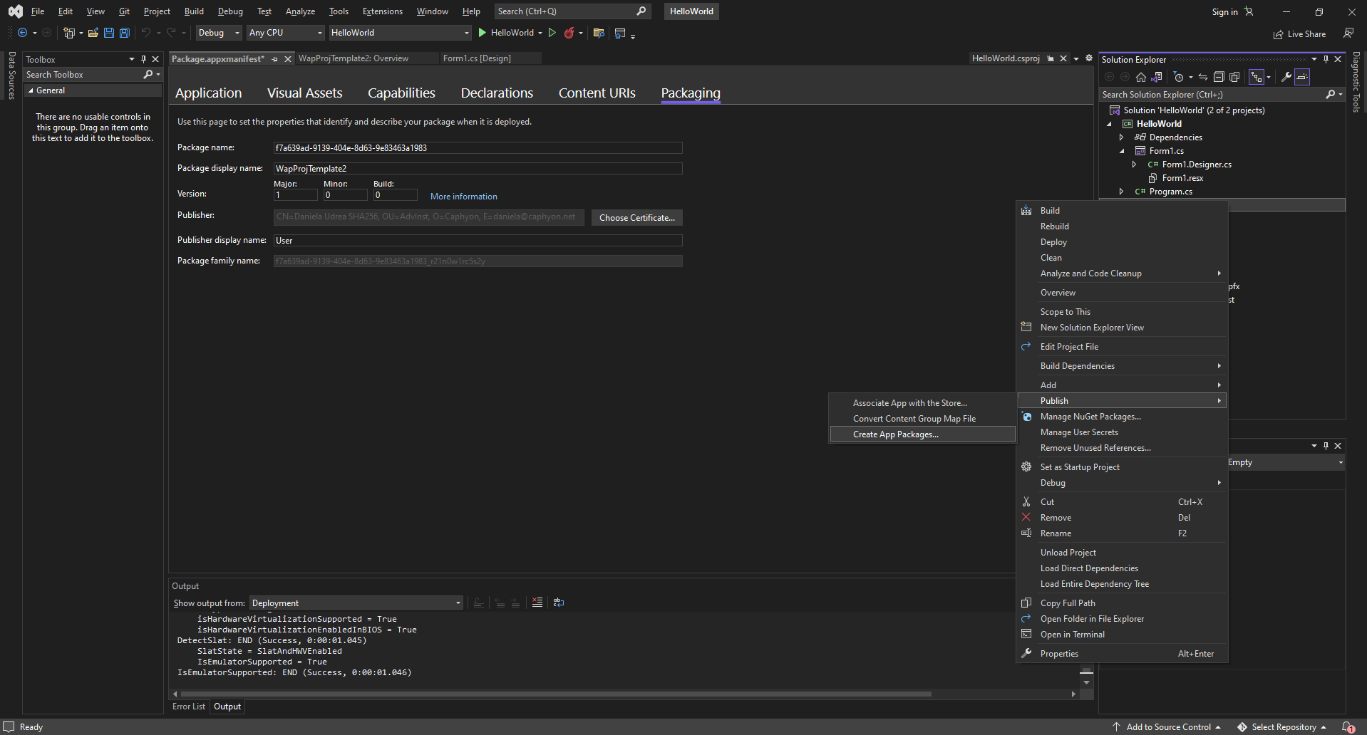
Task: Switch to the Visual Assets manifest tab
Action: pyautogui.click(x=304, y=93)
